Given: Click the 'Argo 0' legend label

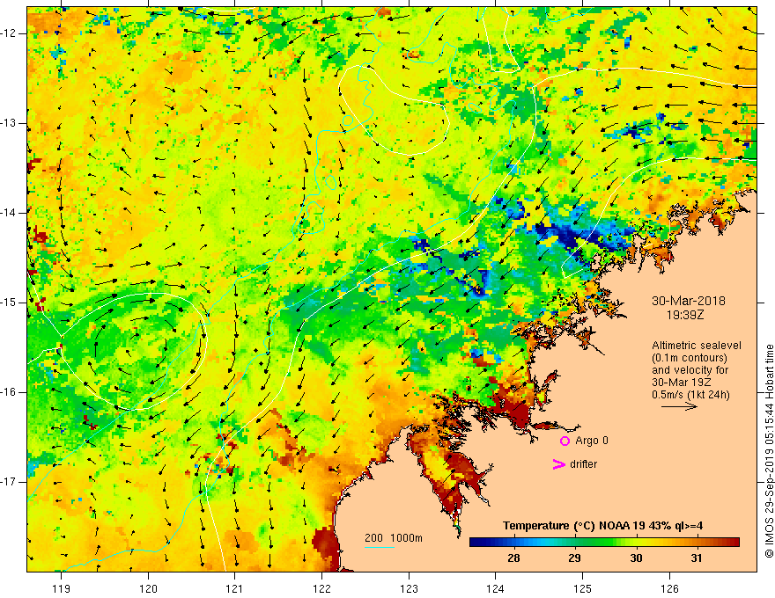Looking at the screenshot, I should coord(592,440).
